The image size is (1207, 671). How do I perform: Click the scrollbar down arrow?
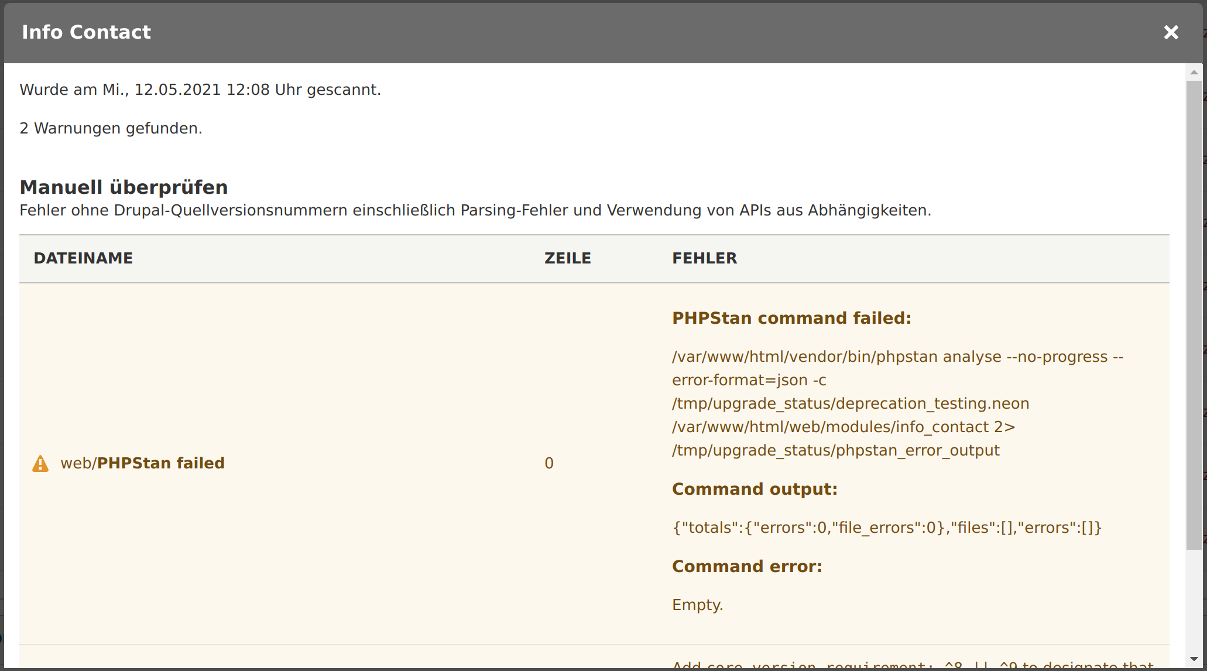(x=1194, y=659)
